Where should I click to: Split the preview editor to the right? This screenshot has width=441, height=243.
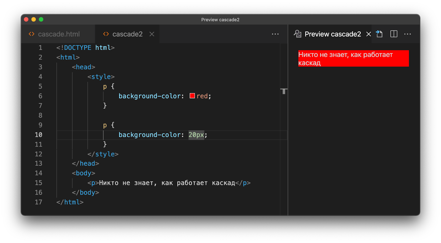(394, 34)
